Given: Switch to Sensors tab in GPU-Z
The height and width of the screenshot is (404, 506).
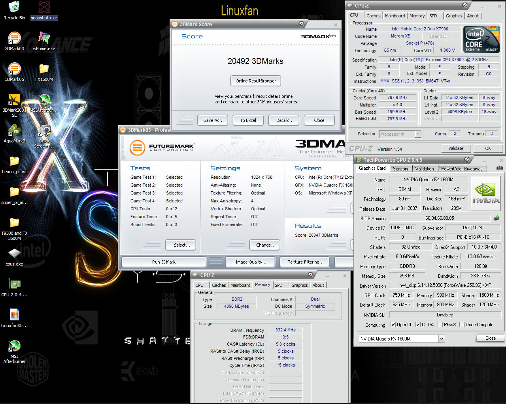Looking at the screenshot, I should [400, 168].
